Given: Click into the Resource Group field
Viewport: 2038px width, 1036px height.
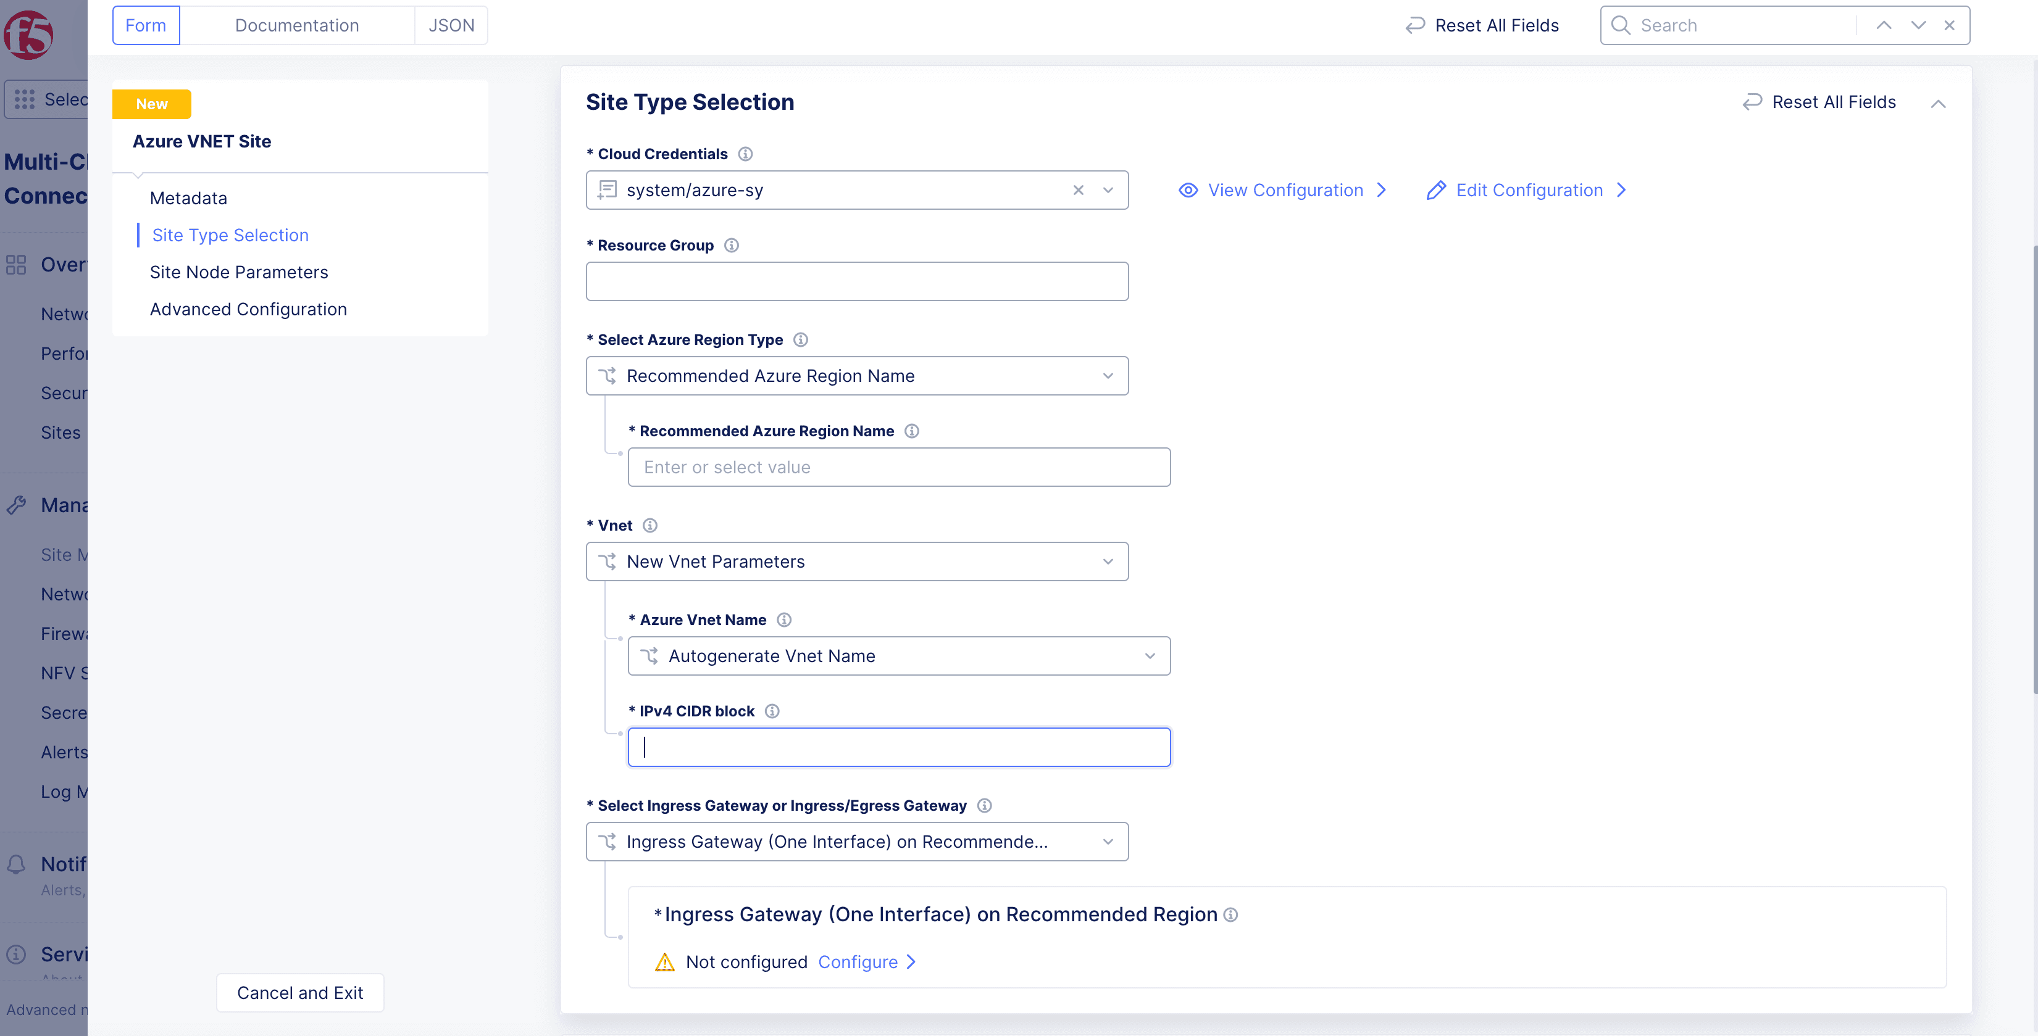Looking at the screenshot, I should point(857,281).
